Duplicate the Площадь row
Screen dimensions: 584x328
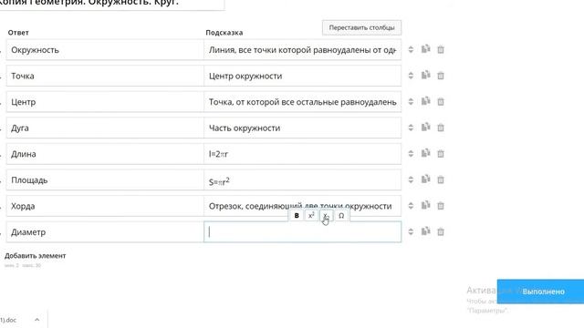(426, 179)
